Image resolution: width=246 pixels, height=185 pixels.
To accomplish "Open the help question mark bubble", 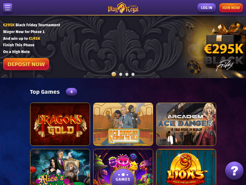I will click(x=234, y=171).
